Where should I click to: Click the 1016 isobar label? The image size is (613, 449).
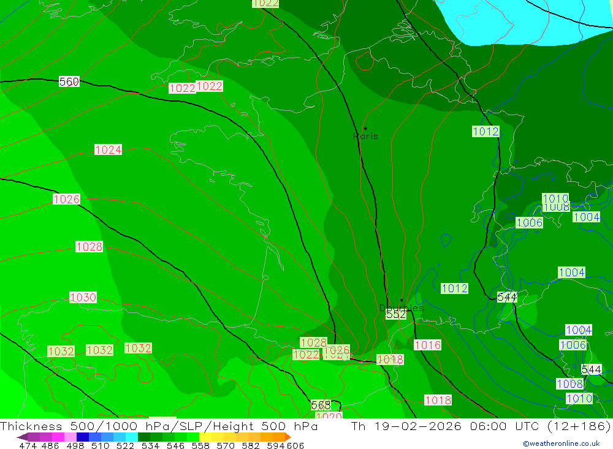(428, 345)
